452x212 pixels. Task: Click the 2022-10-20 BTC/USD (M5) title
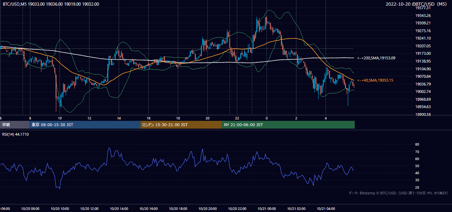[417, 4]
